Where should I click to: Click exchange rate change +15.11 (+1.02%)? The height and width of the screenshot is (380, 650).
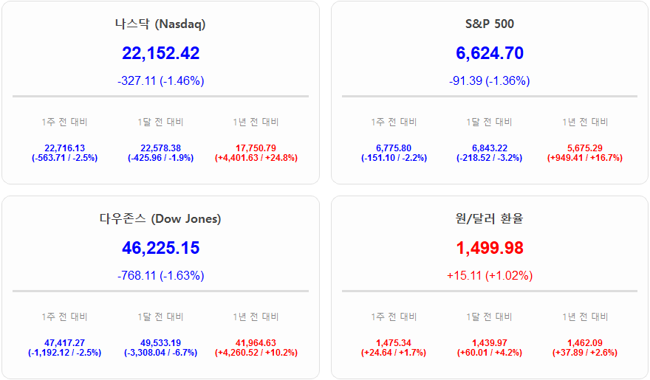[489, 275]
